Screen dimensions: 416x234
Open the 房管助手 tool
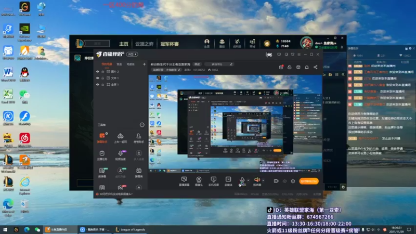(x=138, y=138)
